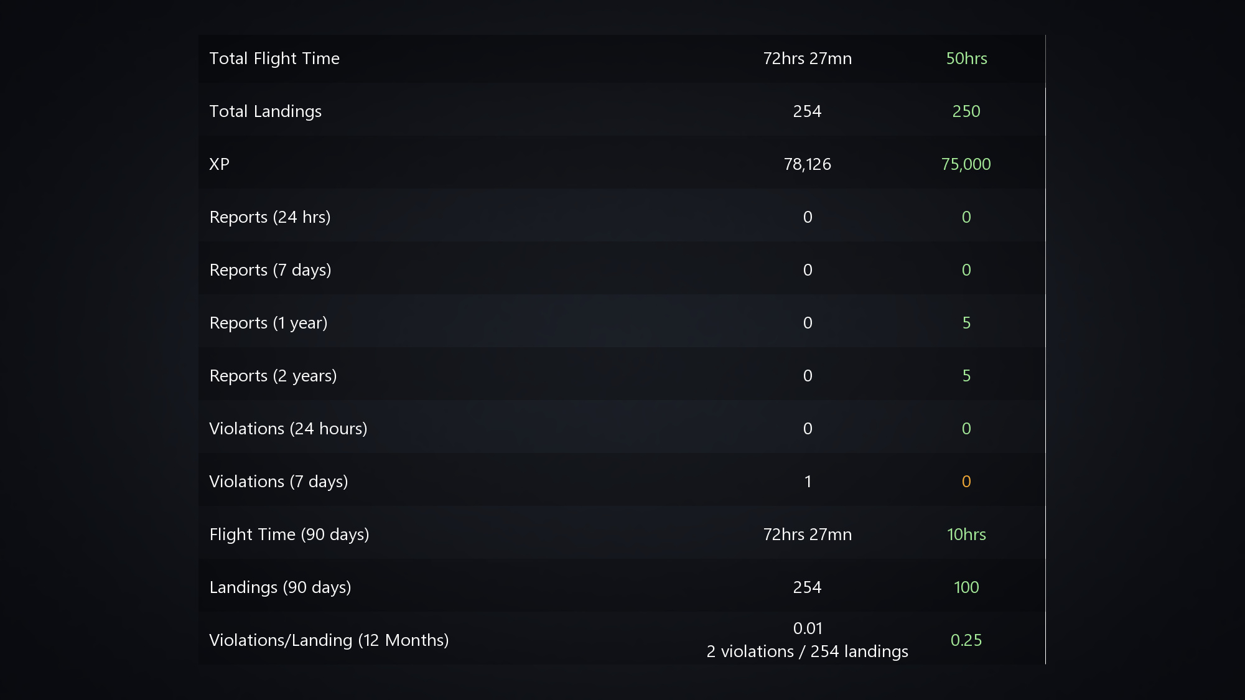1245x700 pixels.
Task: Select the Reports (7 days) row
Action: 622,270
